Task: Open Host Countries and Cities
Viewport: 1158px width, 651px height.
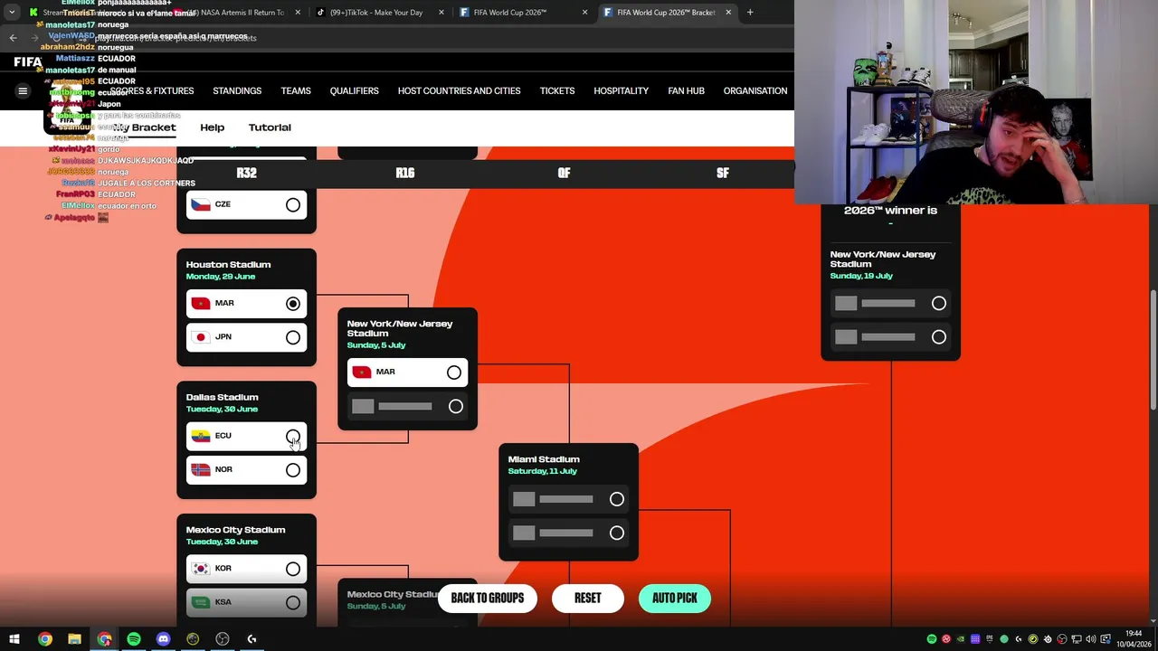Action: point(460,90)
